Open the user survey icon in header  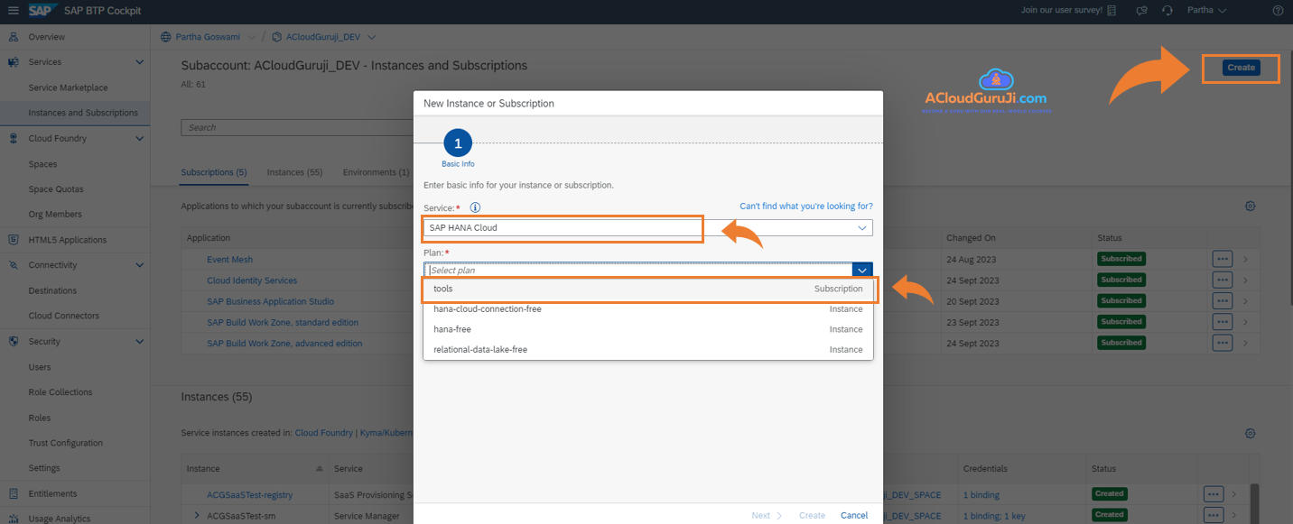pos(1112,11)
